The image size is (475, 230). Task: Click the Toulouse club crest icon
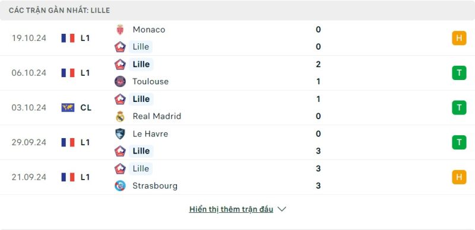121,81
